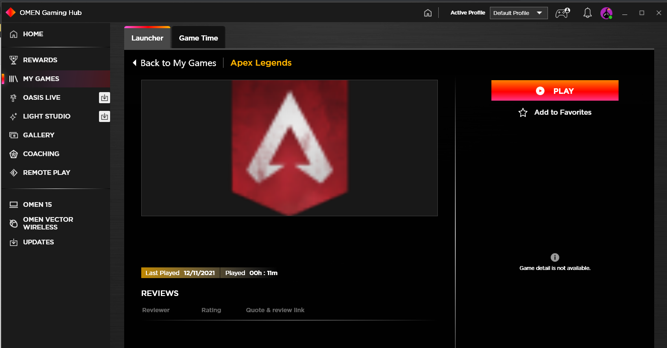Go Back to My Games
Screen dimensions: 667x348
coord(174,63)
